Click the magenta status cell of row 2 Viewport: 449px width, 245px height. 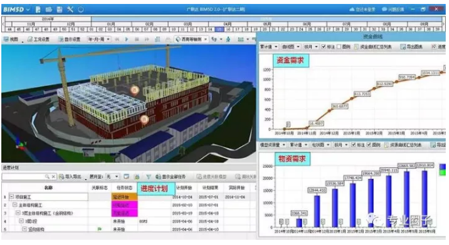[124, 205]
